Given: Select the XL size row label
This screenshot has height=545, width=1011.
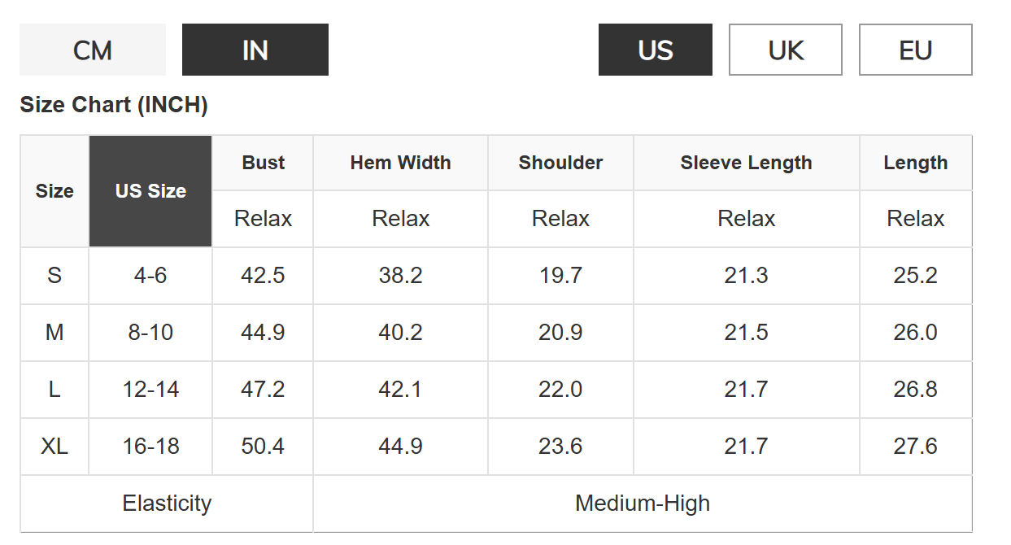Looking at the screenshot, I should pyautogui.click(x=54, y=447).
